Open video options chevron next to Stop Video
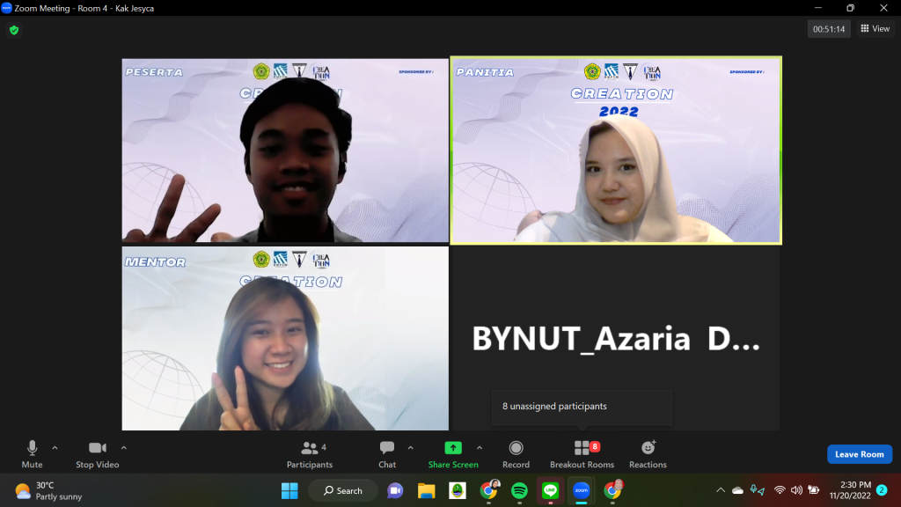Viewport: 901px width, 507px height. click(123, 447)
